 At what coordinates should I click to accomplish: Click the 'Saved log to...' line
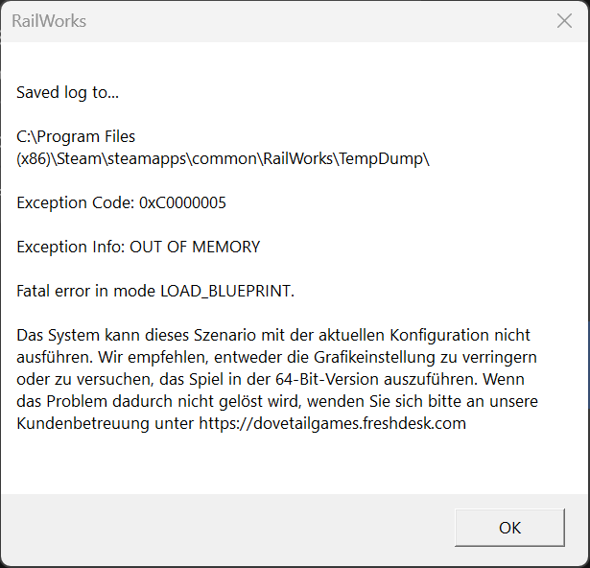click(x=68, y=93)
